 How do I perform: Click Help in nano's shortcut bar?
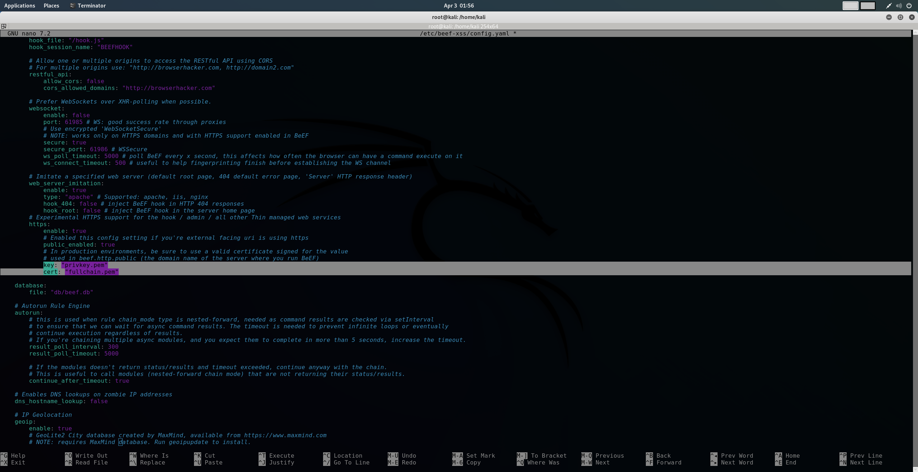[18, 456]
